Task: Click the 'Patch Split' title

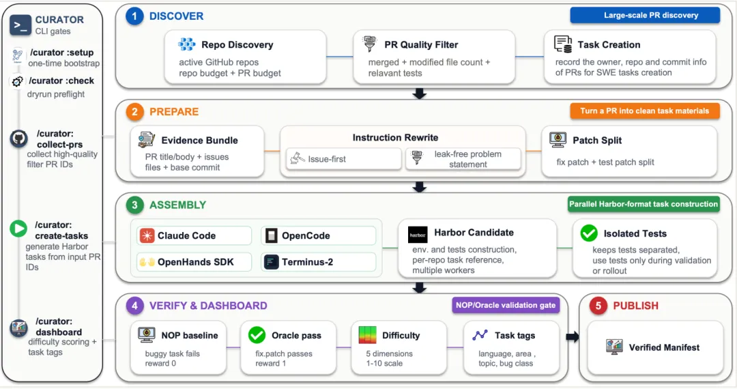Action: 597,140
